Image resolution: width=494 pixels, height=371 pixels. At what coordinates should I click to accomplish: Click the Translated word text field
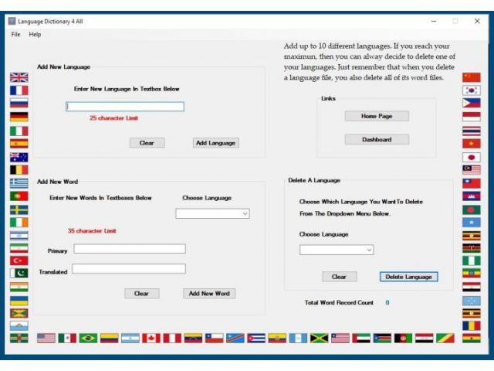[129, 269]
